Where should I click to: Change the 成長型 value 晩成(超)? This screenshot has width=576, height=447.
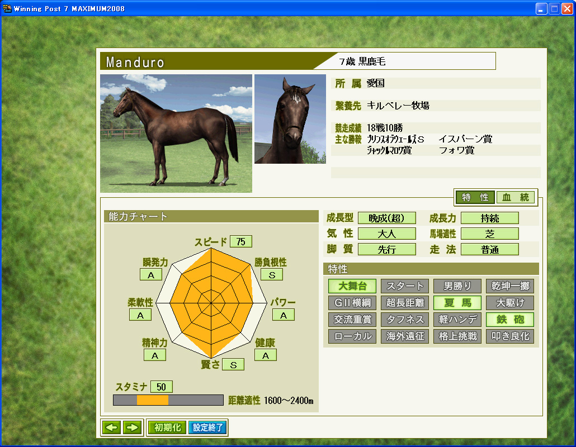pos(387,218)
